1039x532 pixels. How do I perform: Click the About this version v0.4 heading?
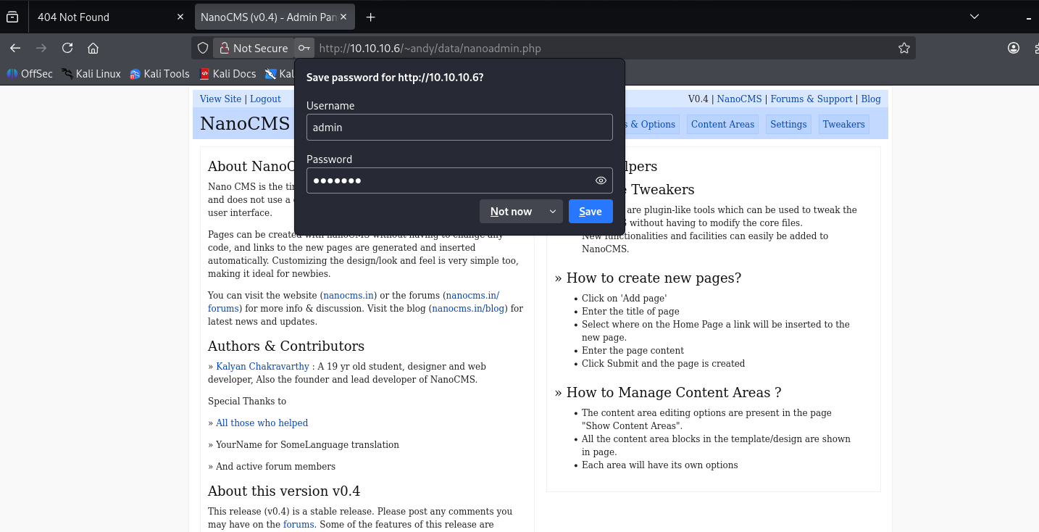284,491
